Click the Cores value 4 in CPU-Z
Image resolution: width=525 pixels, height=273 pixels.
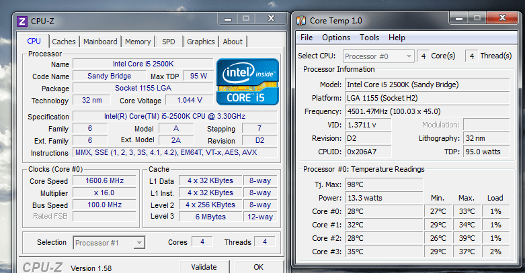(x=202, y=241)
